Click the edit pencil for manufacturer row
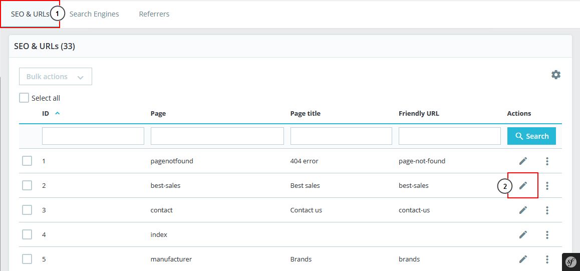 click(523, 259)
